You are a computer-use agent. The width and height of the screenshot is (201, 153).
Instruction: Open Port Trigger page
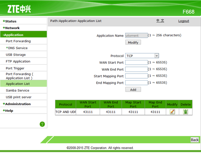click(15, 68)
